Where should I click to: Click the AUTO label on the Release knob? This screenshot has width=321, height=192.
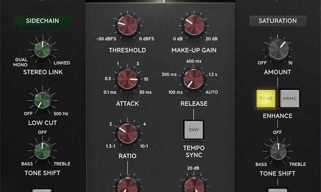[x=211, y=92]
